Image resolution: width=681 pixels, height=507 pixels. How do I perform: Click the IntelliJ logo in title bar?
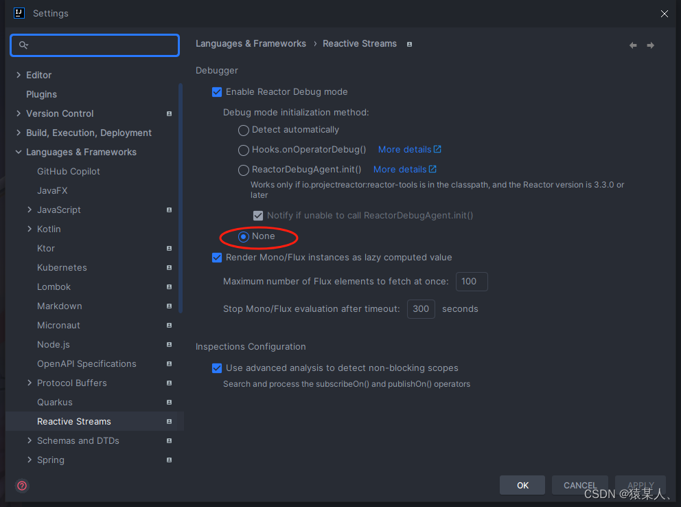(19, 13)
